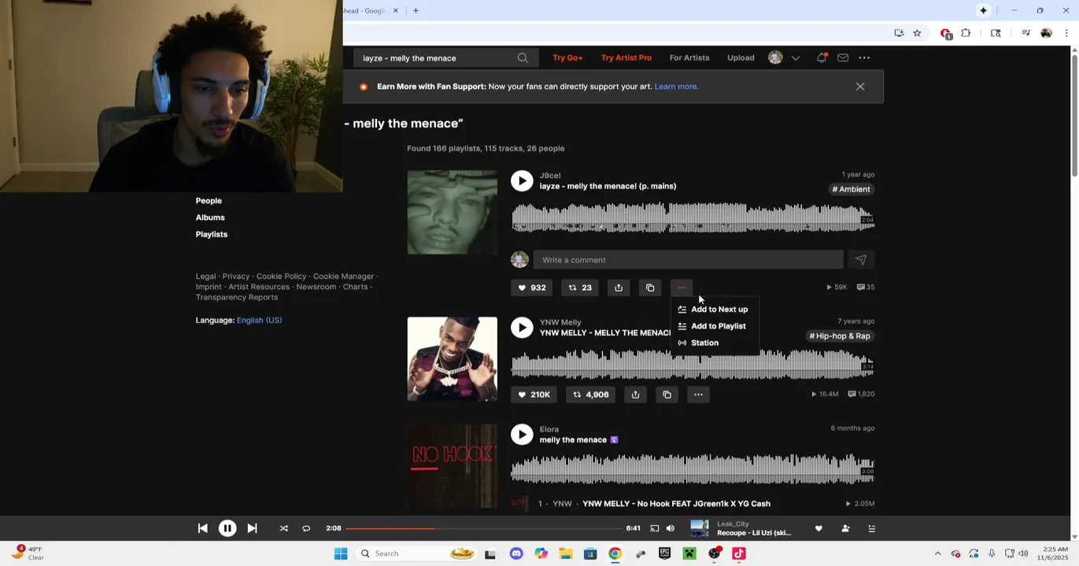Send the comment with arrow icon
Screen dimensions: 1079x566
point(861,260)
